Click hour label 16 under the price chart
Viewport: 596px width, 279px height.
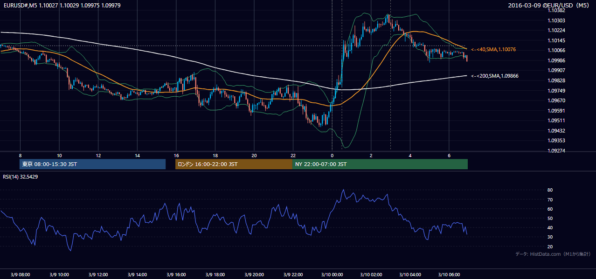(x=176, y=155)
